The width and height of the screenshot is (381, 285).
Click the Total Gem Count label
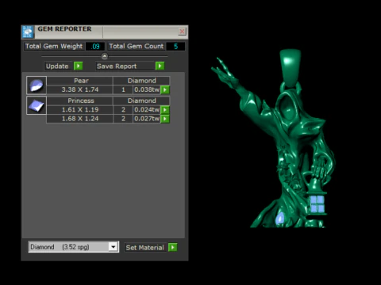click(x=137, y=46)
